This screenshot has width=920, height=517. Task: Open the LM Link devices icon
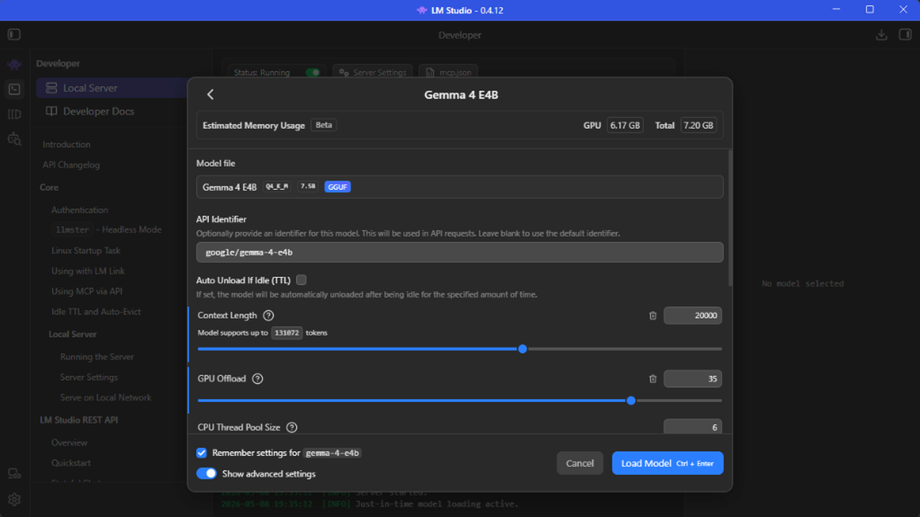tap(14, 474)
